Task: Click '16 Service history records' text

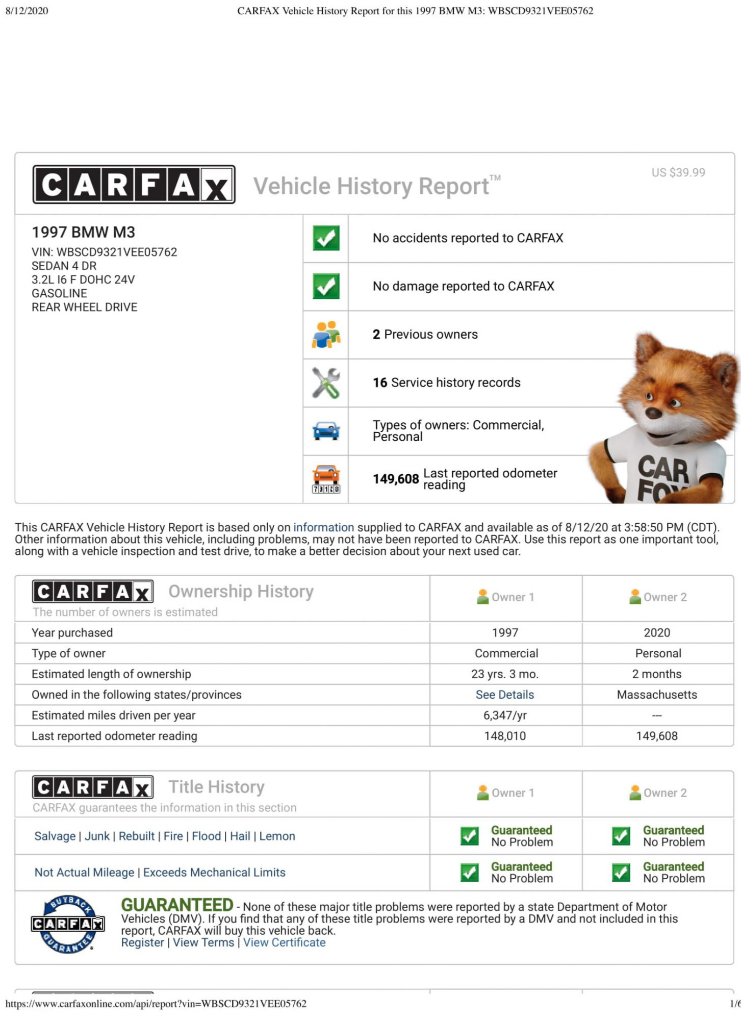Action: pos(447,382)
